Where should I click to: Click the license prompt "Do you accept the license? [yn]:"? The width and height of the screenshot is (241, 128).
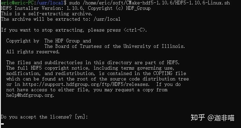pos(44,117)
